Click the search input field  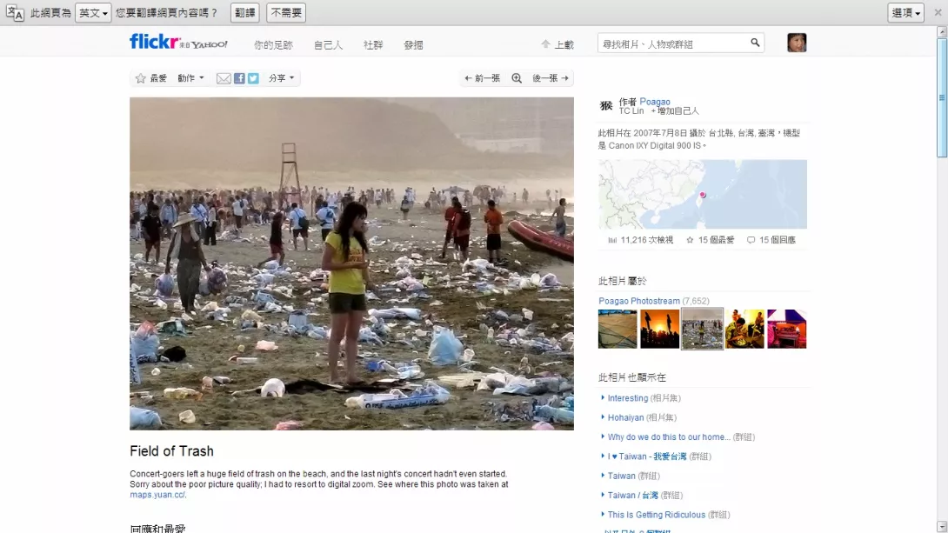(672, 43)
